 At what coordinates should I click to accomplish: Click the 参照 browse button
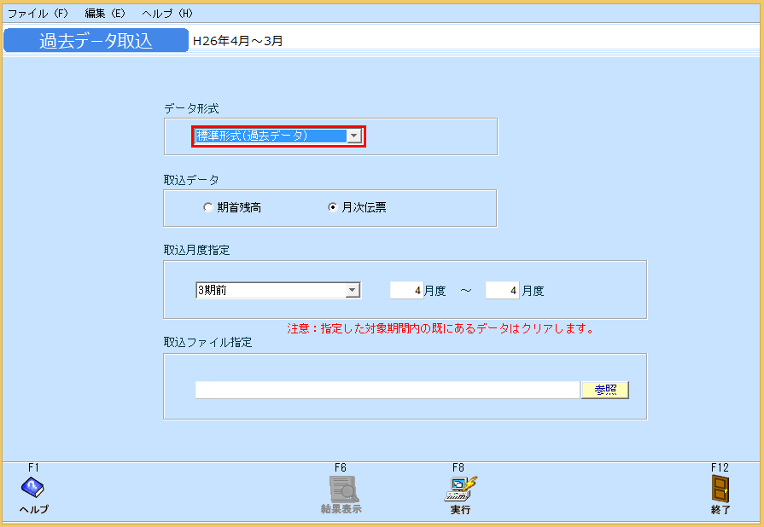(604, 389)
